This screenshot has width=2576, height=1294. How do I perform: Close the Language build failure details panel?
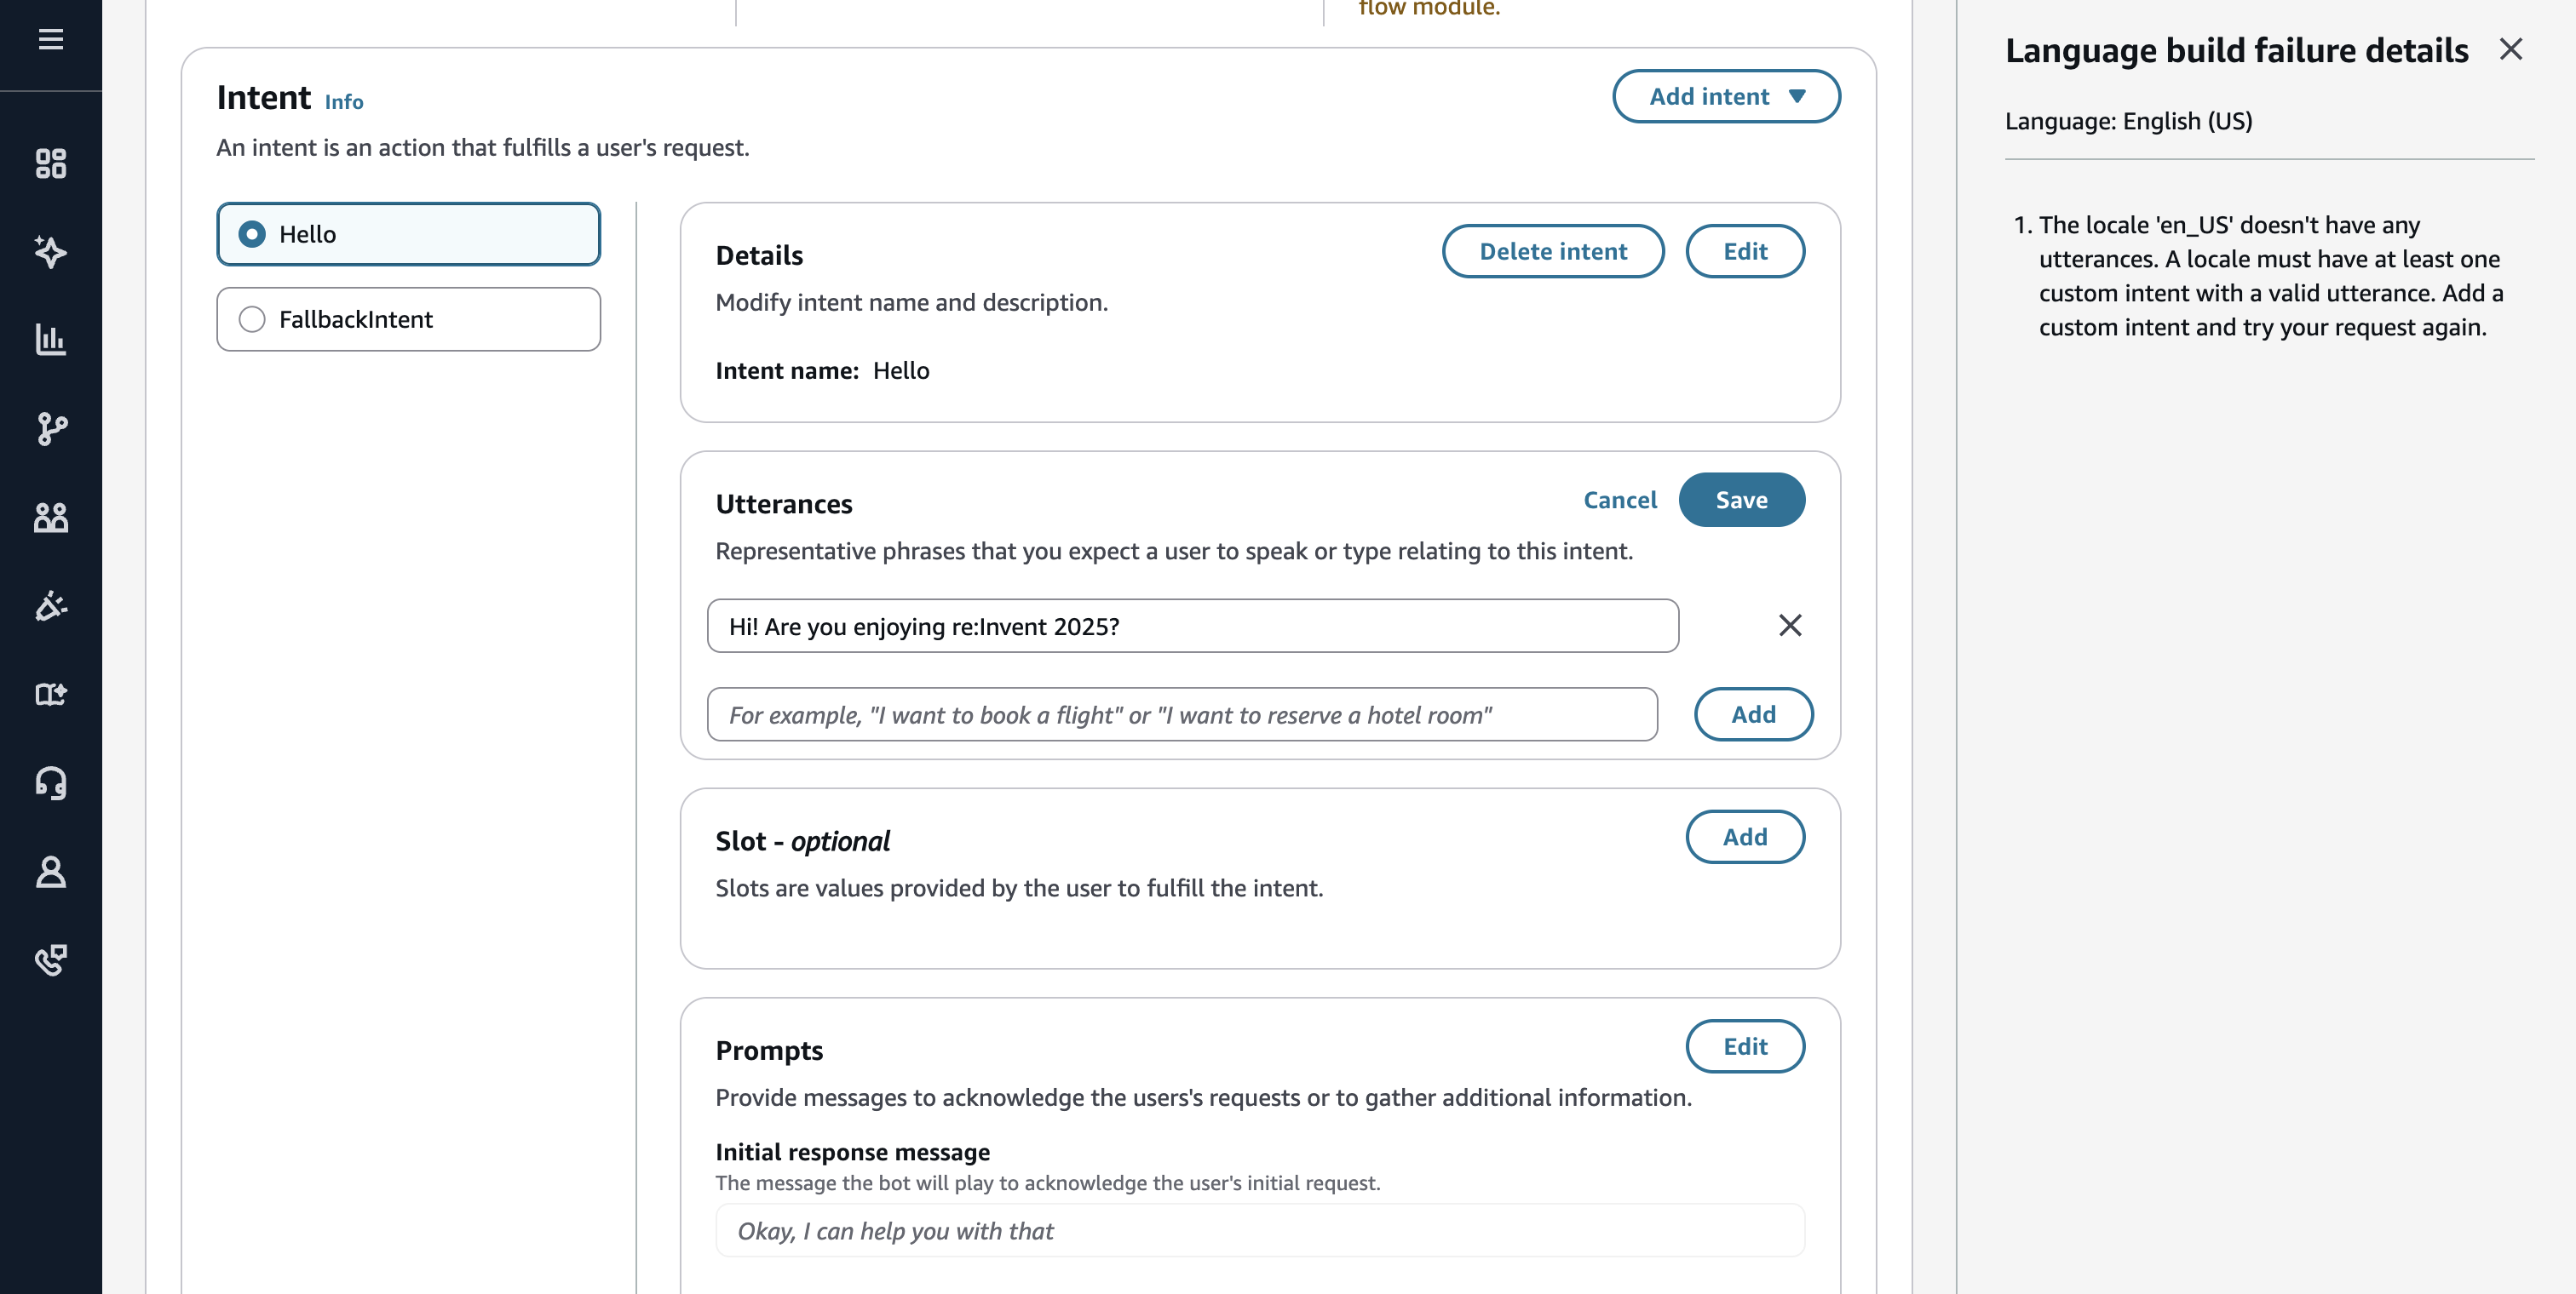2510,49
